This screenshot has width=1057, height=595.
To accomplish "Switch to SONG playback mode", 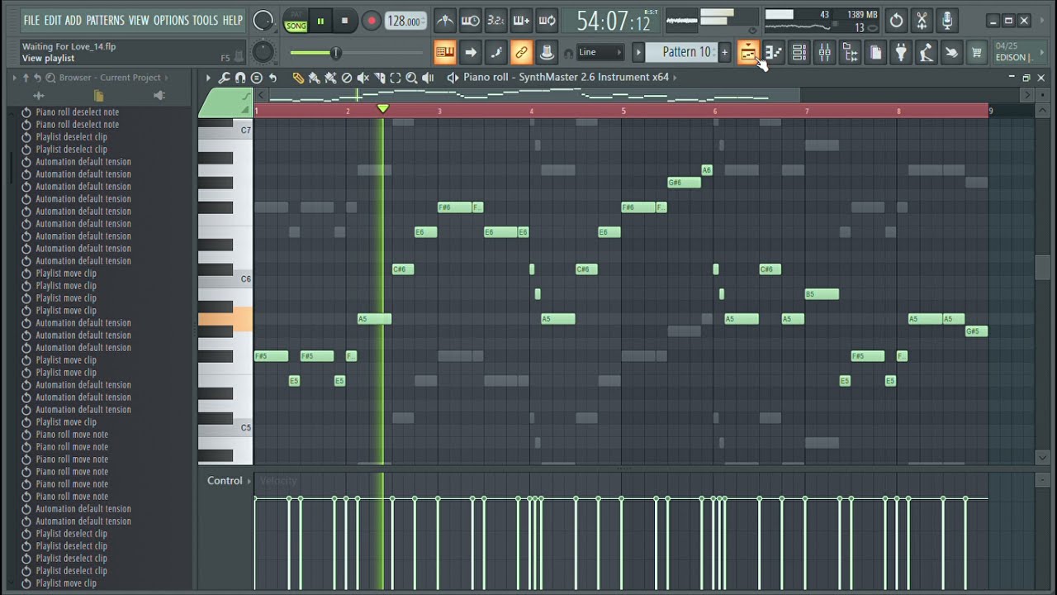I will [x=296, y=26].
